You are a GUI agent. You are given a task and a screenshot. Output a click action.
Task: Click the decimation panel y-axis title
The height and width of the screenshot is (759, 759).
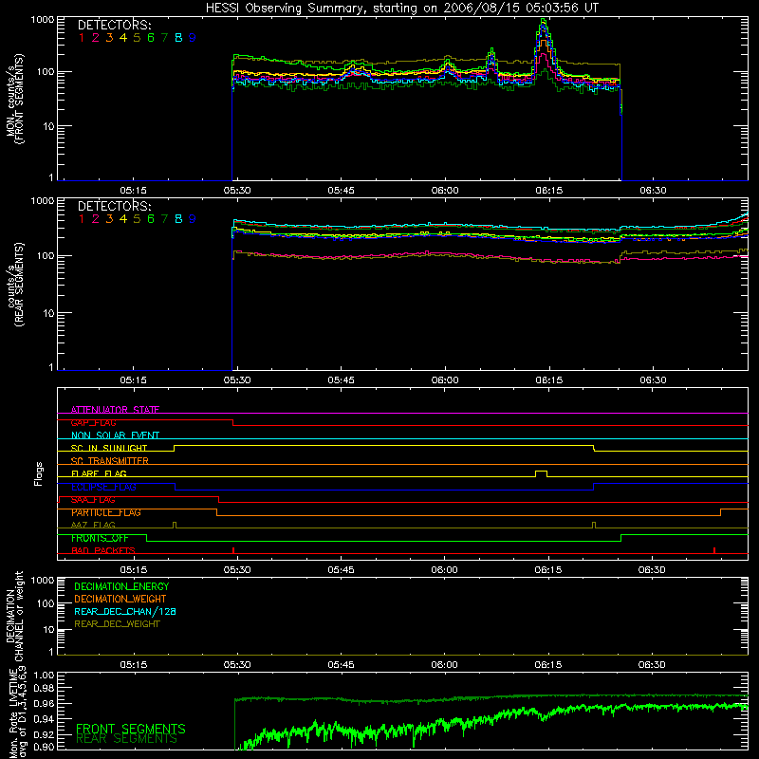point(14,616)
